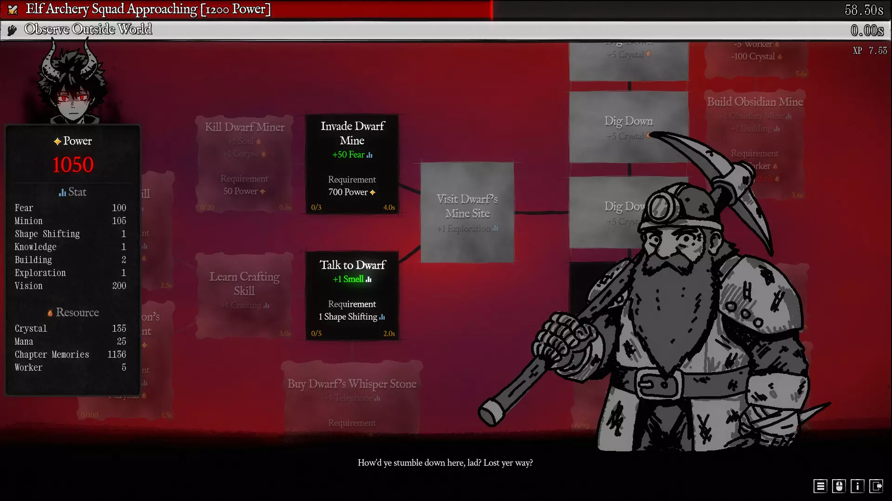Select the Visit Dwarf's Mine Site card
The width and height of the screenshot is (892, 501).
467,212
